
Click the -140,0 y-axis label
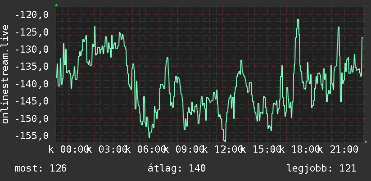click(32, 84)
